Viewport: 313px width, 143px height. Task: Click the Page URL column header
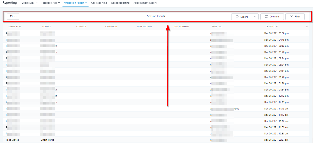tap(217, 27)
